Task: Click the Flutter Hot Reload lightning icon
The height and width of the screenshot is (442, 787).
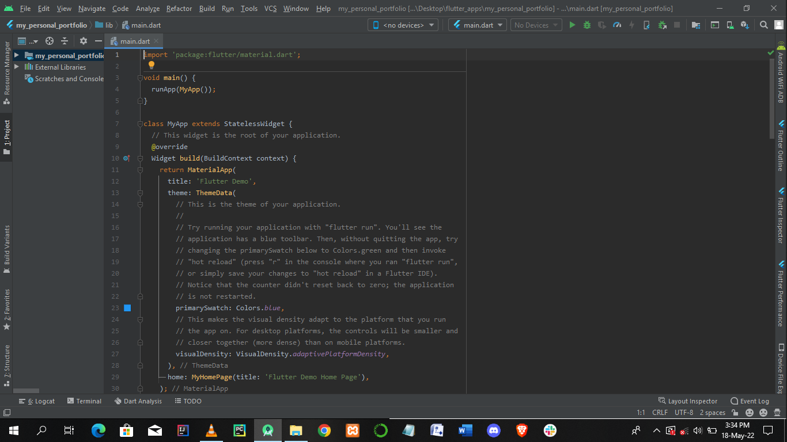Action: click(x=632, y=25)
